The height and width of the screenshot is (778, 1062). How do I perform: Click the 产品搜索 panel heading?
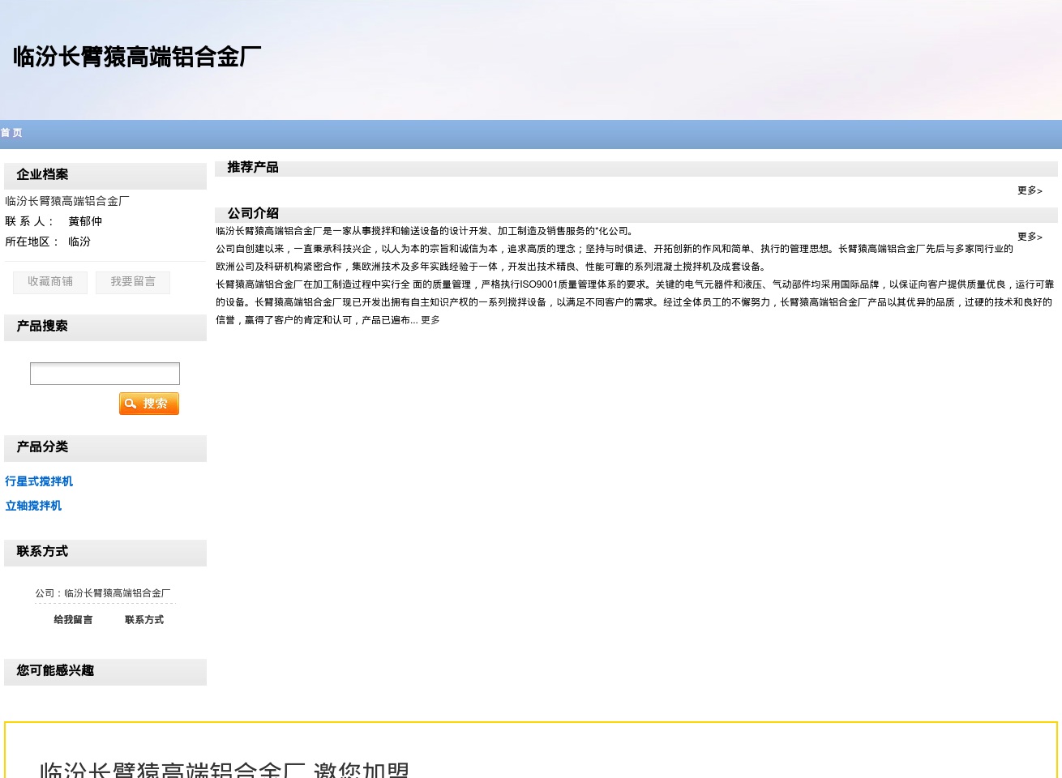(x=42, y=326)
